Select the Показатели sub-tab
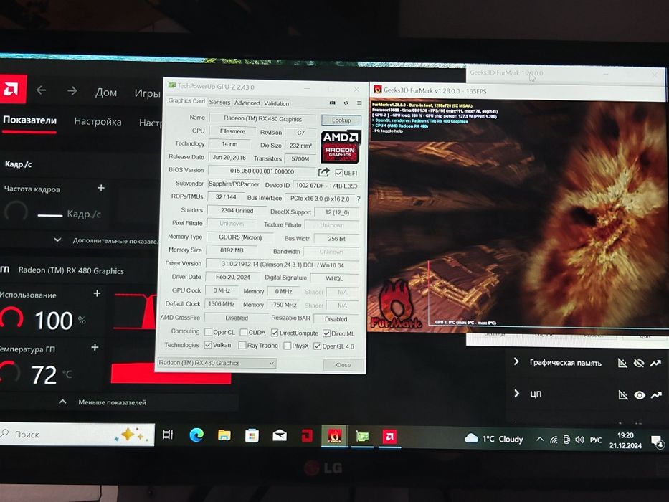 click(x=29, y=120)
